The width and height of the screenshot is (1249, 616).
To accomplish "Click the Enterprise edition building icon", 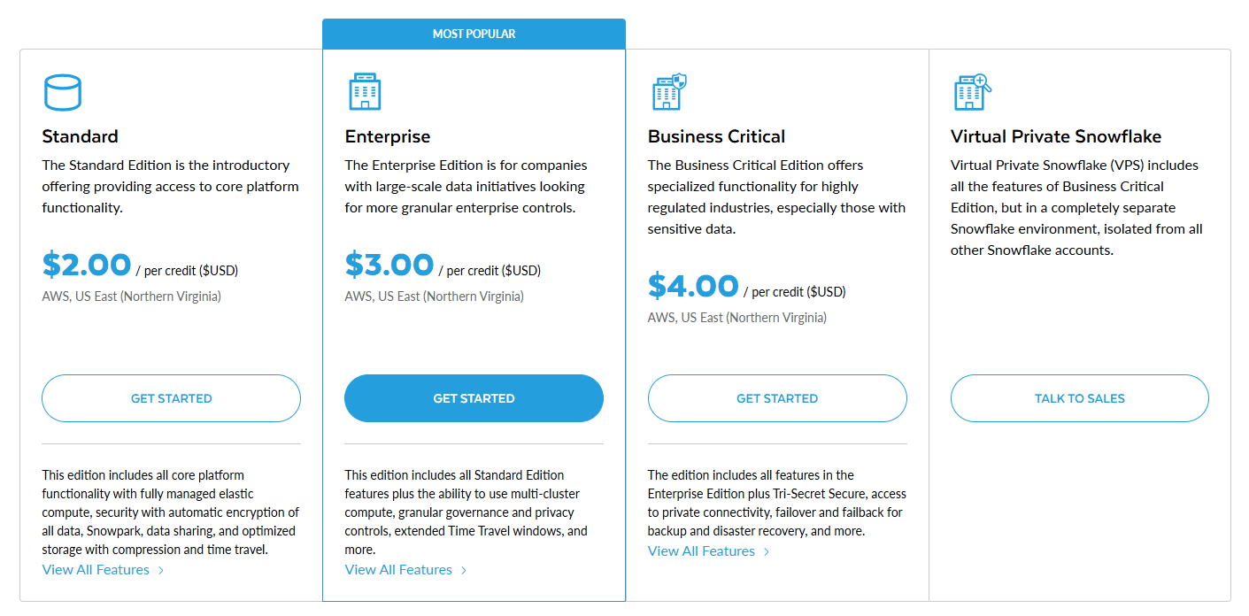I will click(x=364, y=92).
